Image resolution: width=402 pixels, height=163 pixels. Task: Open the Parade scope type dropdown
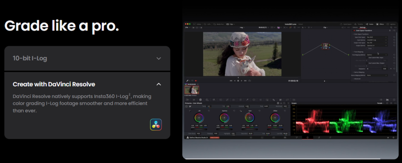tap(380, 103)
